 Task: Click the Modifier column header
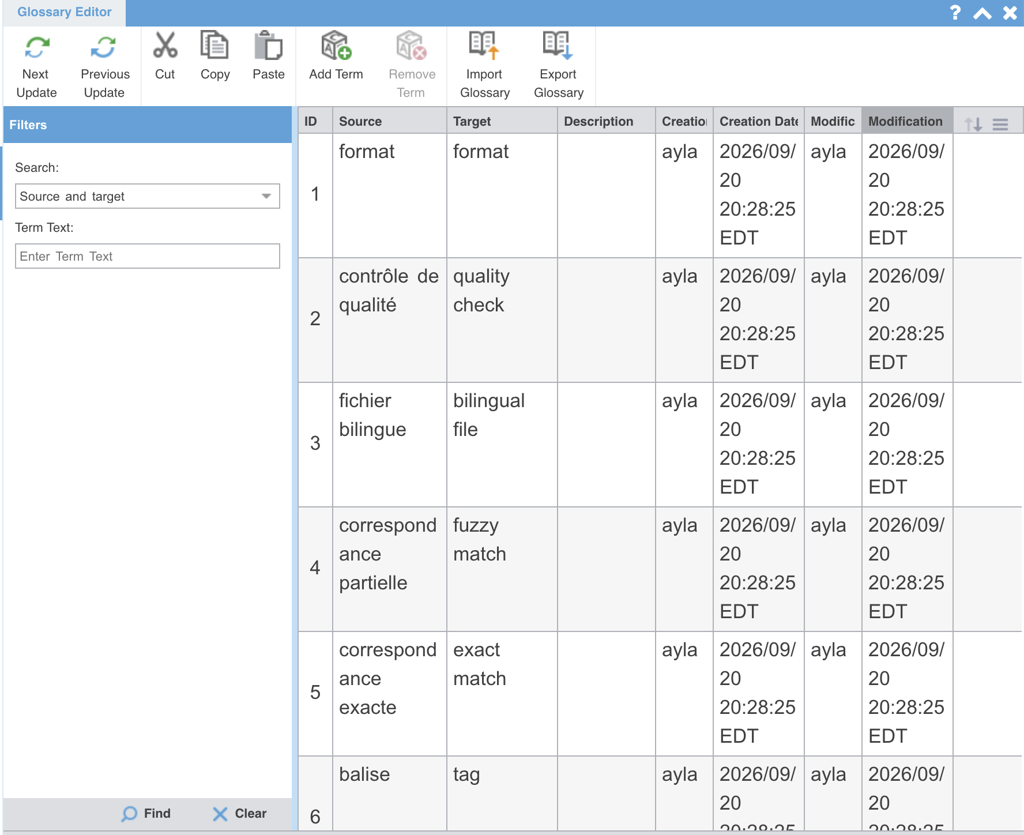click(833, 121)
